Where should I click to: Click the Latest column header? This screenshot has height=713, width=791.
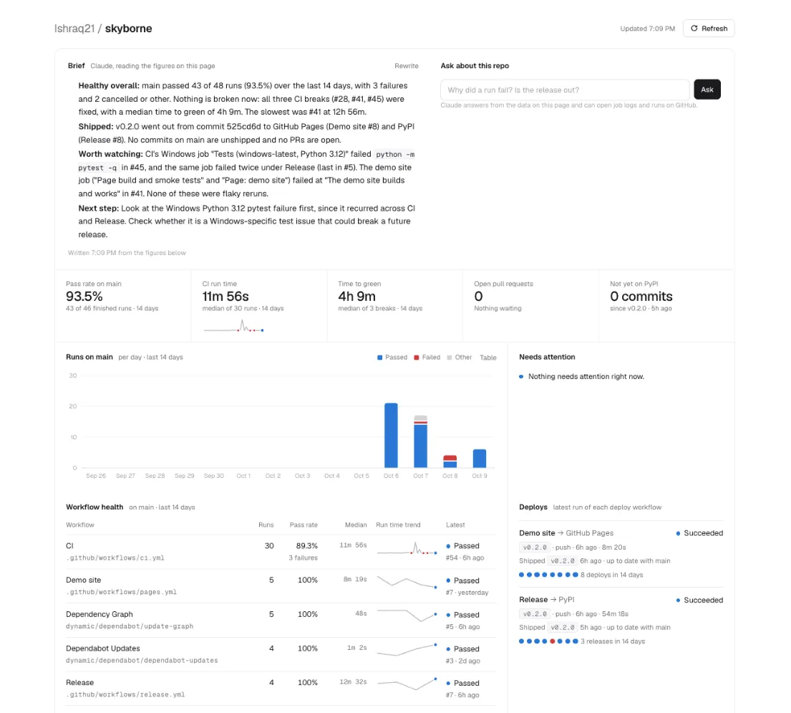tap(455, 525)
